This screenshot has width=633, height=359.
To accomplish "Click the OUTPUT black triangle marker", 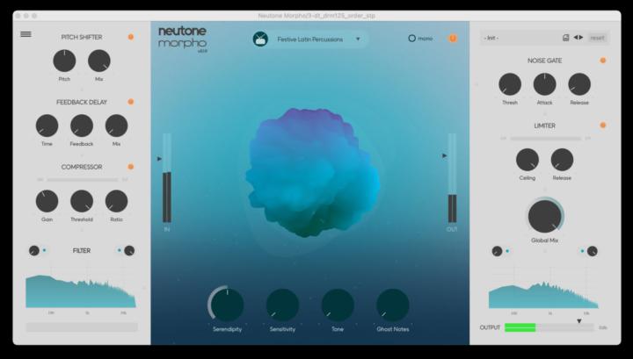I will pos(578,321).
